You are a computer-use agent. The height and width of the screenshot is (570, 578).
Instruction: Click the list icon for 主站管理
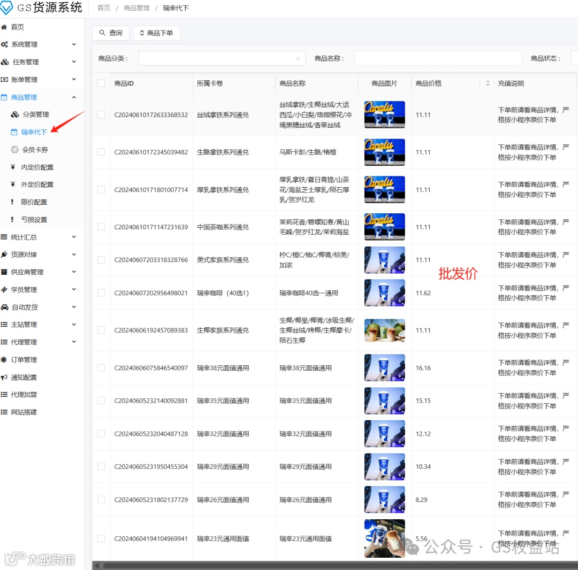[4, 325]
